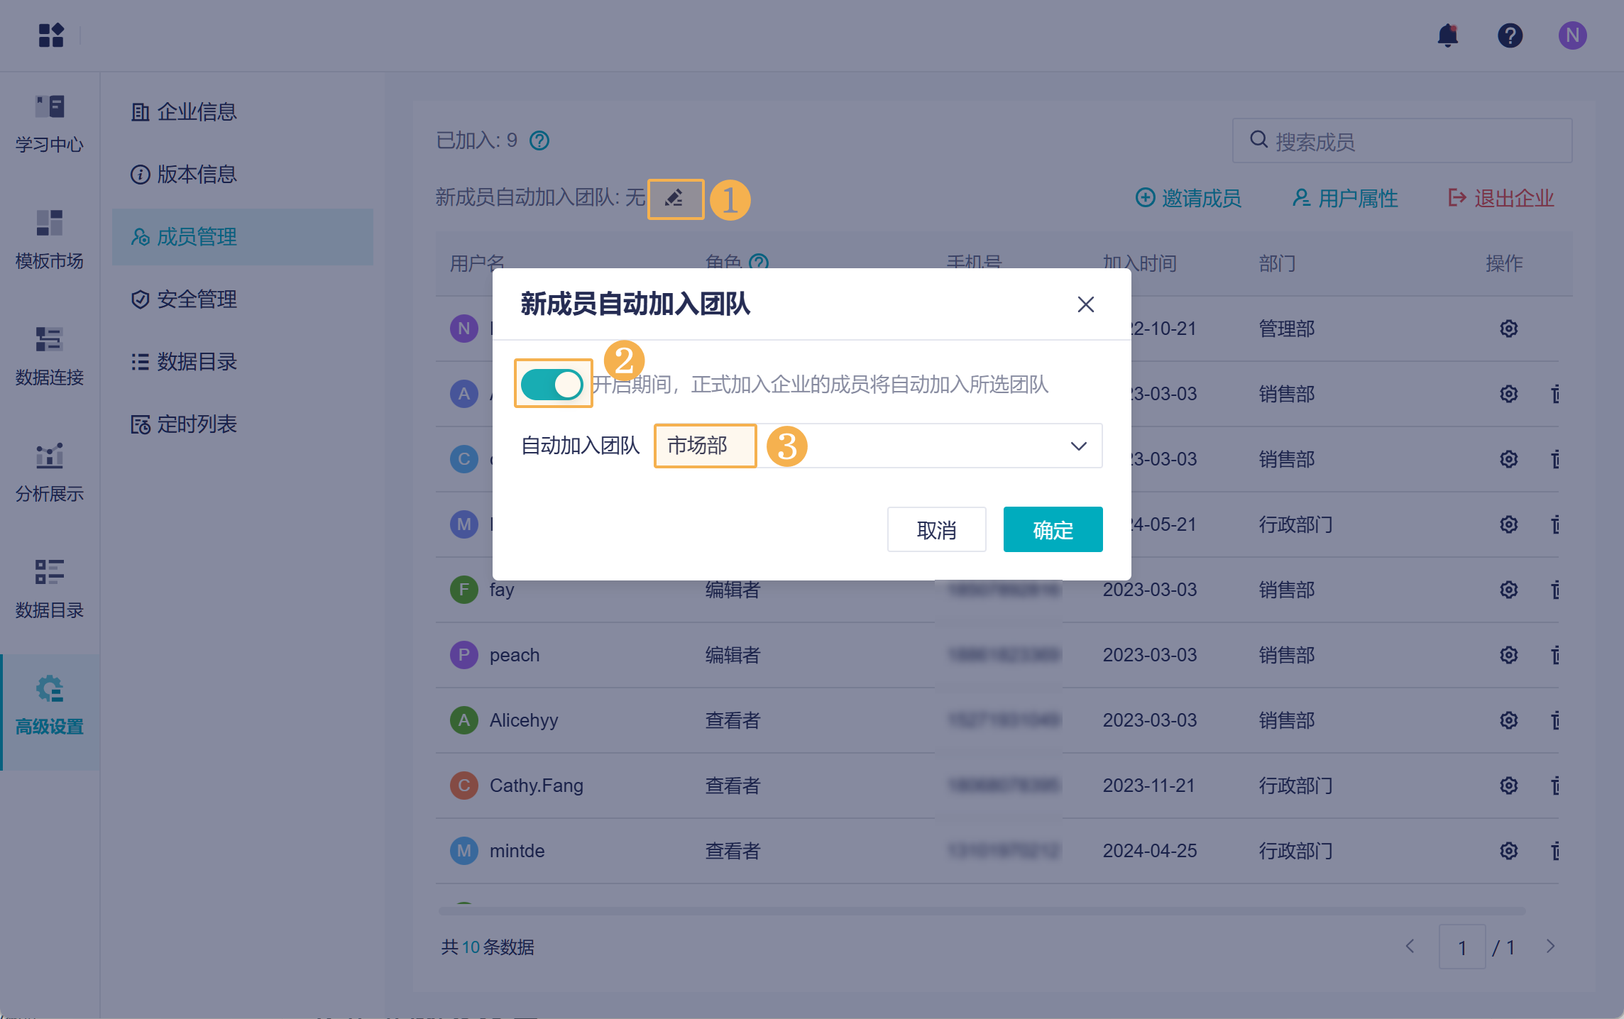Click the 取消 cancel button
1624x1019 pixels.
(x=936, y=529)
